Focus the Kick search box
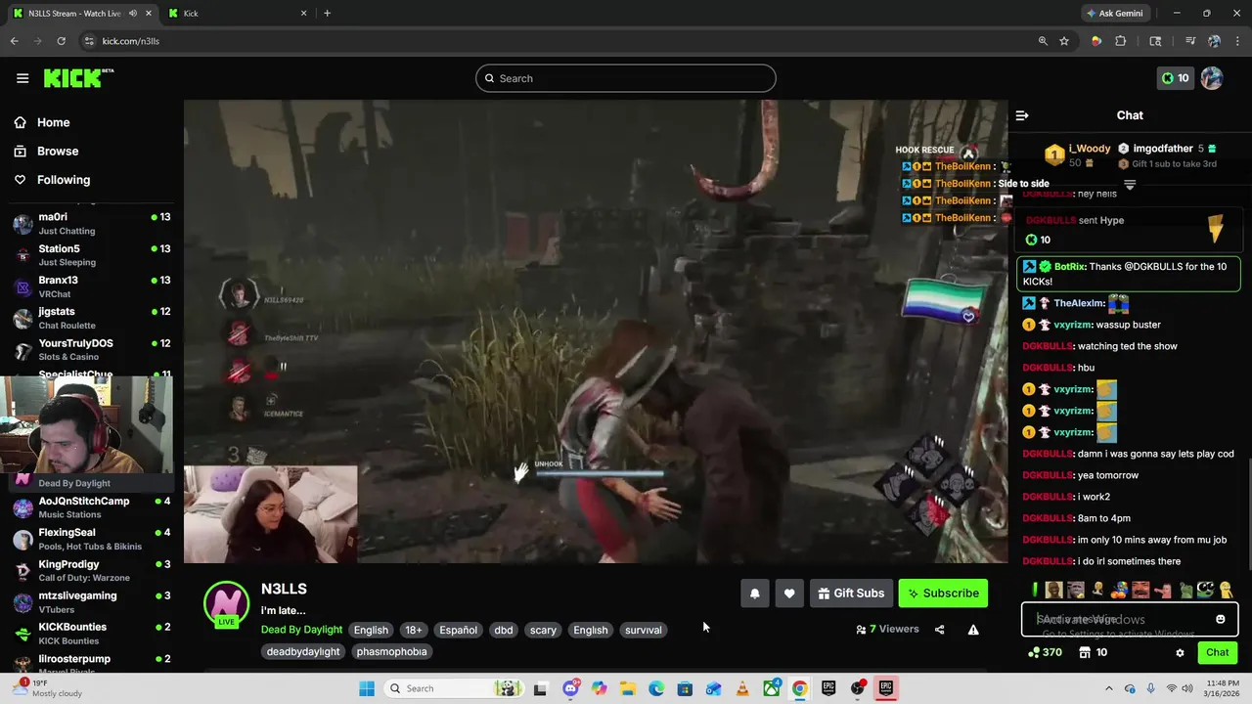 (x=626, y=78)
